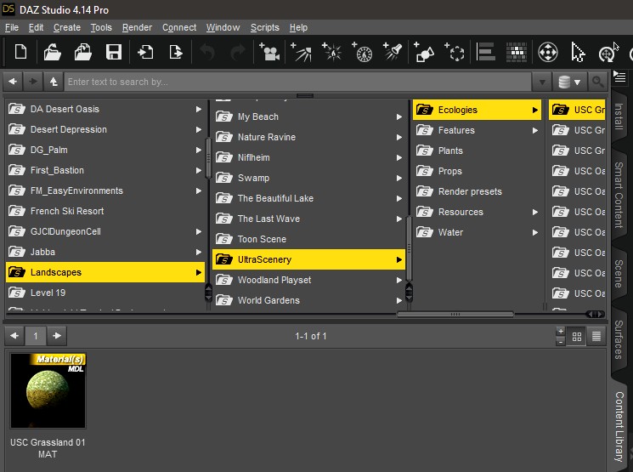The image size is (633, 472).
Task: Expand the Features folder arrow
Action: pos(535,130)
